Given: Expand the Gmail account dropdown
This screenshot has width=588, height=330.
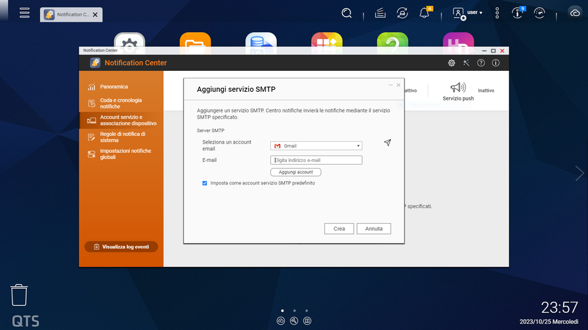Looking at the screenshot, I should 316,146.
